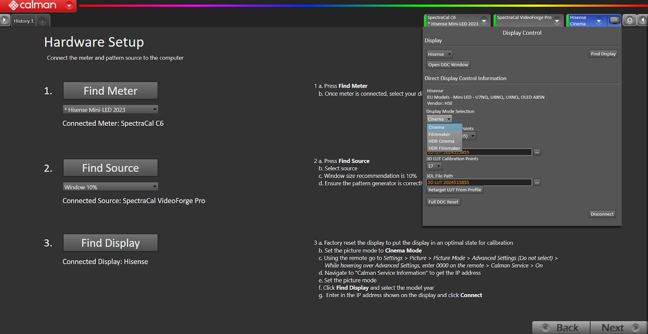Click the Display Control panel title
Image resolution: width=648 pixels, height=334 pixels.
click(522, 33)
